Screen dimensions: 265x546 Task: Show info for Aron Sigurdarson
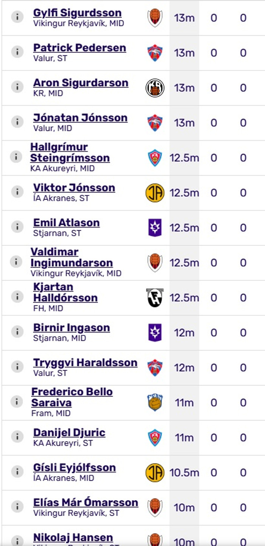[17, 87]
